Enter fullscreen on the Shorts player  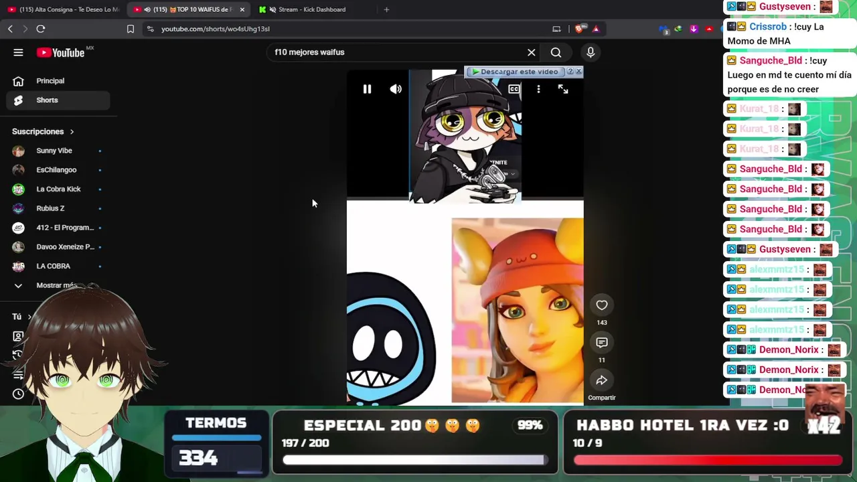coord(563,89)
